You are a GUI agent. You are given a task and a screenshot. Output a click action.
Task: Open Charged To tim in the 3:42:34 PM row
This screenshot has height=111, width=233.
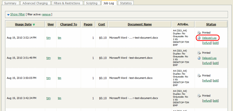coord(60,98)
